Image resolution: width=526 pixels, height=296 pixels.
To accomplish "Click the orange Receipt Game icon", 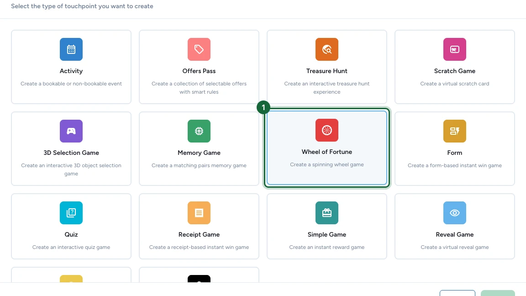I will [x=199, y=213].
